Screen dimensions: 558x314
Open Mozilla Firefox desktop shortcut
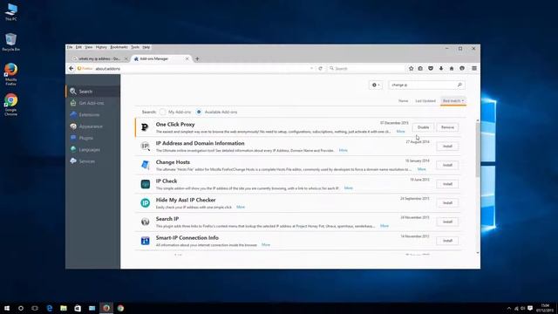coord(10,74)
